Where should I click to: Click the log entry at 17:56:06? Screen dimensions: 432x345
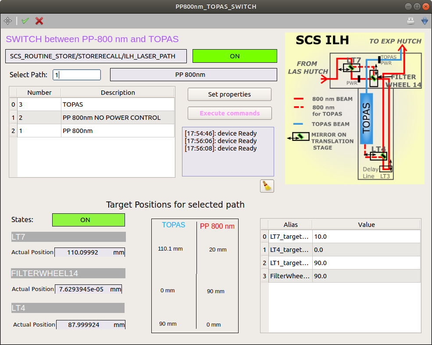coord(221,141)
